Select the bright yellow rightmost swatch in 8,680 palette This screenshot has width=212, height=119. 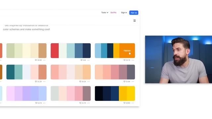131,93
